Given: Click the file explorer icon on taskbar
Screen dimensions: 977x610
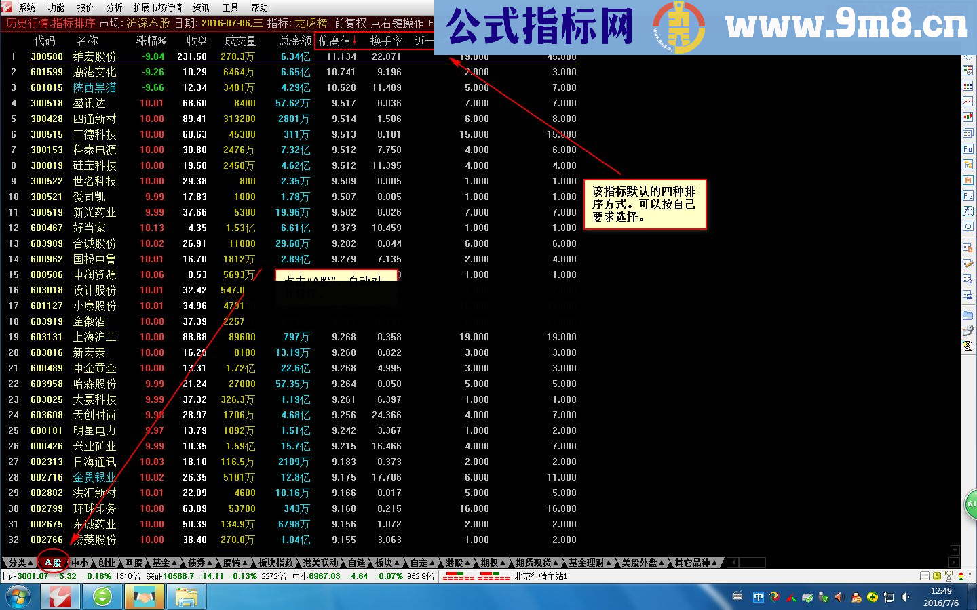Looking at the screenshot, I should click(x=187, y=596).
